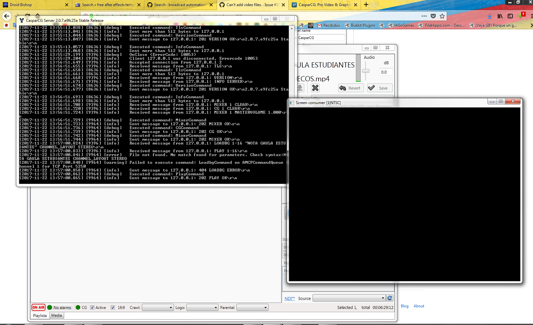Switch to the Droid Bishop browser tab
This screenshot has height=325, width=533.
(35, 4)
